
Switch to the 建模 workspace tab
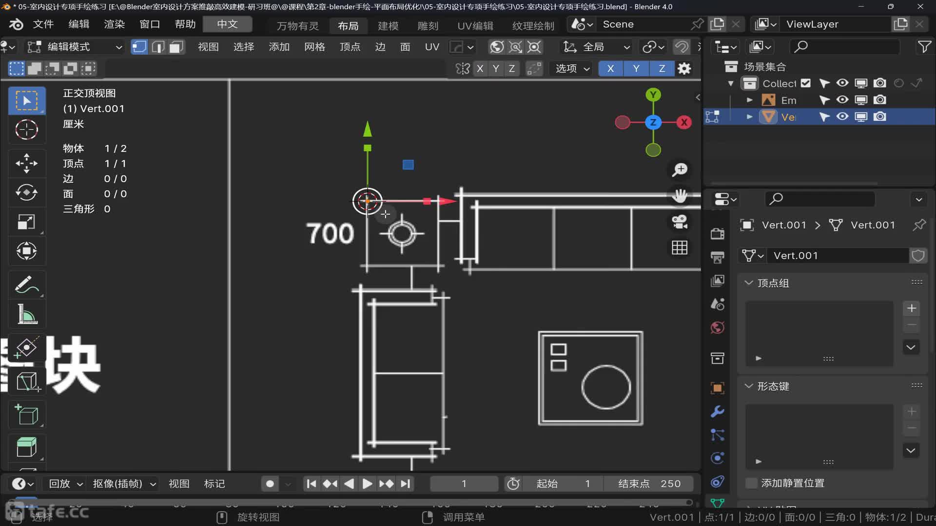[388, 25]
